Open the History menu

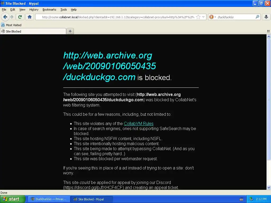(34, 10)
